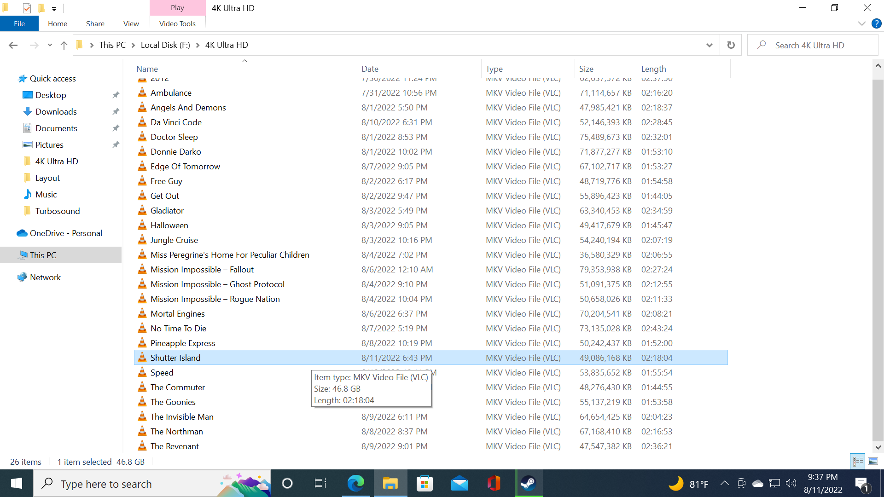The width and height of the screenshot is (884, 497).
Task: Open recent locations dropdown arrow
Action: click(50, 45)
